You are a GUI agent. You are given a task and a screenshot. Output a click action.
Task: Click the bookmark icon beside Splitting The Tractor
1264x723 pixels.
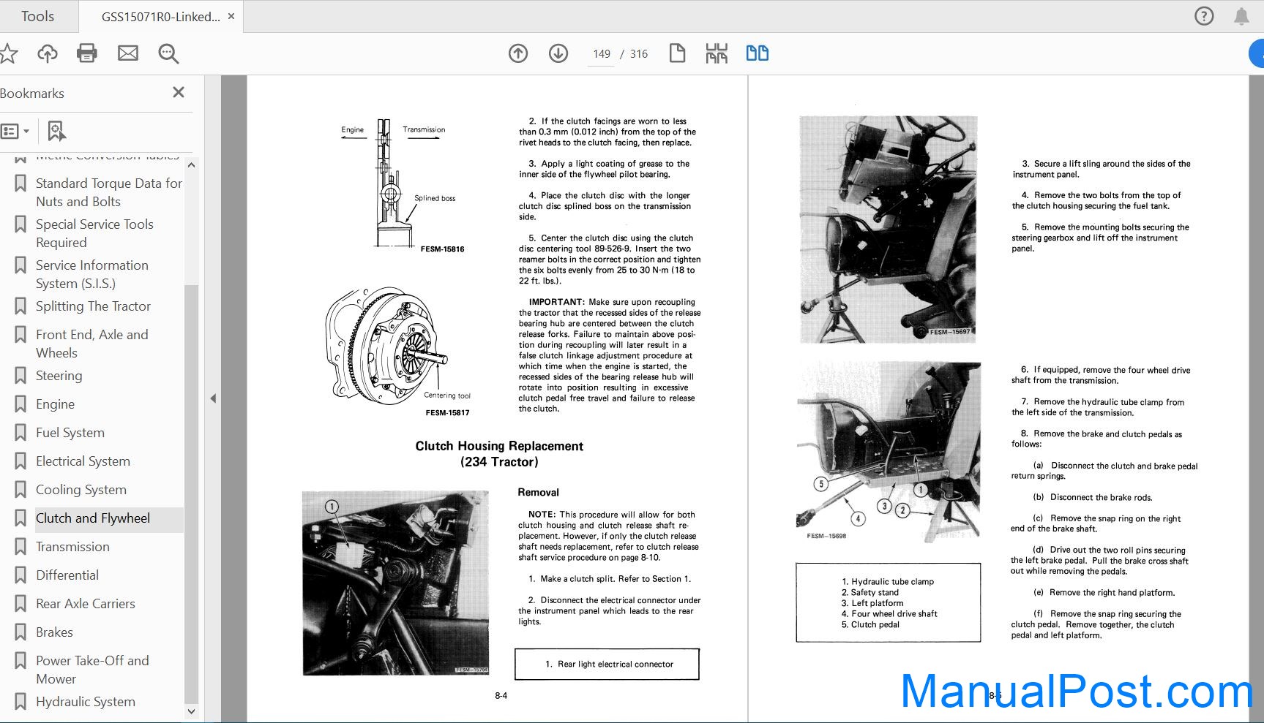click(20, 306)
